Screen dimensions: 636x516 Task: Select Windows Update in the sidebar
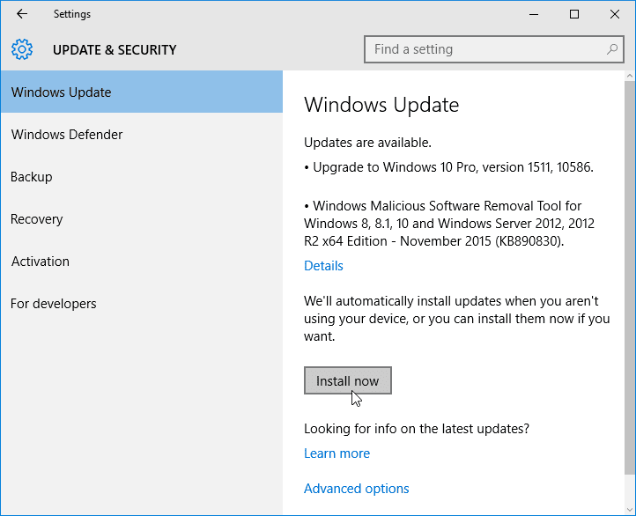tap(142, 92)
